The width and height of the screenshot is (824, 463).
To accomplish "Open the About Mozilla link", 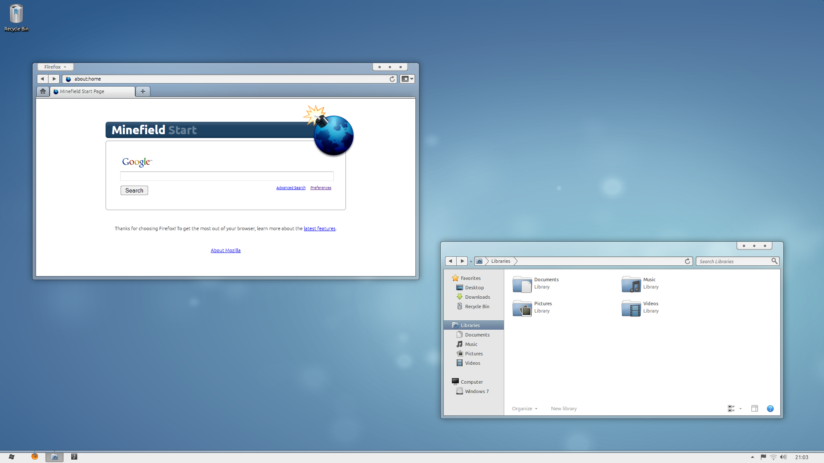I will pyautogui.click(x=226, y=250).
